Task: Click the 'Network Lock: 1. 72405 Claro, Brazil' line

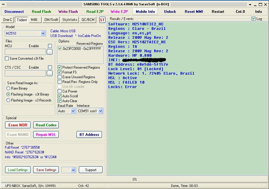Action: coord(151,73)
